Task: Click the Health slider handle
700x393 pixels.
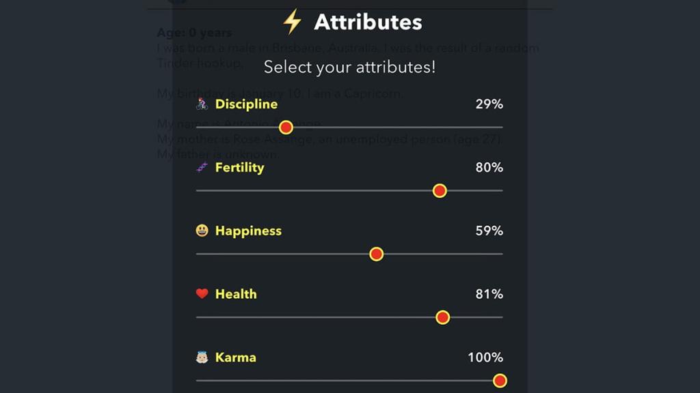Action: point(443,317)
